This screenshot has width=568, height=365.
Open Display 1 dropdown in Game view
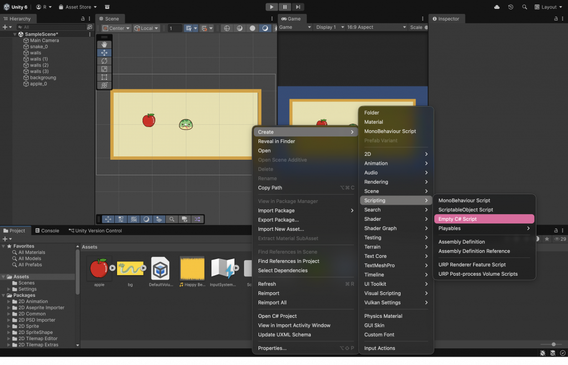point(329,27)
